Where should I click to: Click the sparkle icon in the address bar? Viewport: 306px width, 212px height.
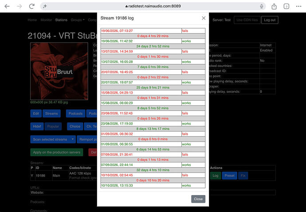[x=45, y=6]
